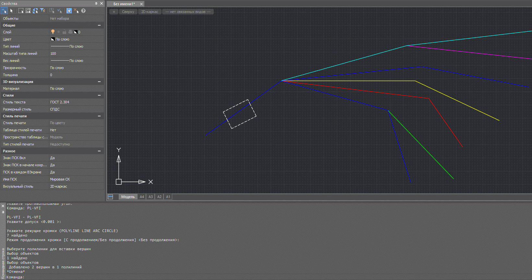This screenshot has width=532, height=280.
Task: Click the plus-cursor add to selection icon
Action: (x=4, y=11)
